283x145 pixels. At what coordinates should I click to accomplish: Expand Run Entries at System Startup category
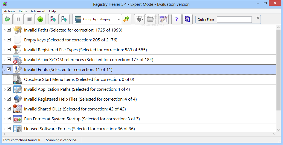click(x=5, y=119)
